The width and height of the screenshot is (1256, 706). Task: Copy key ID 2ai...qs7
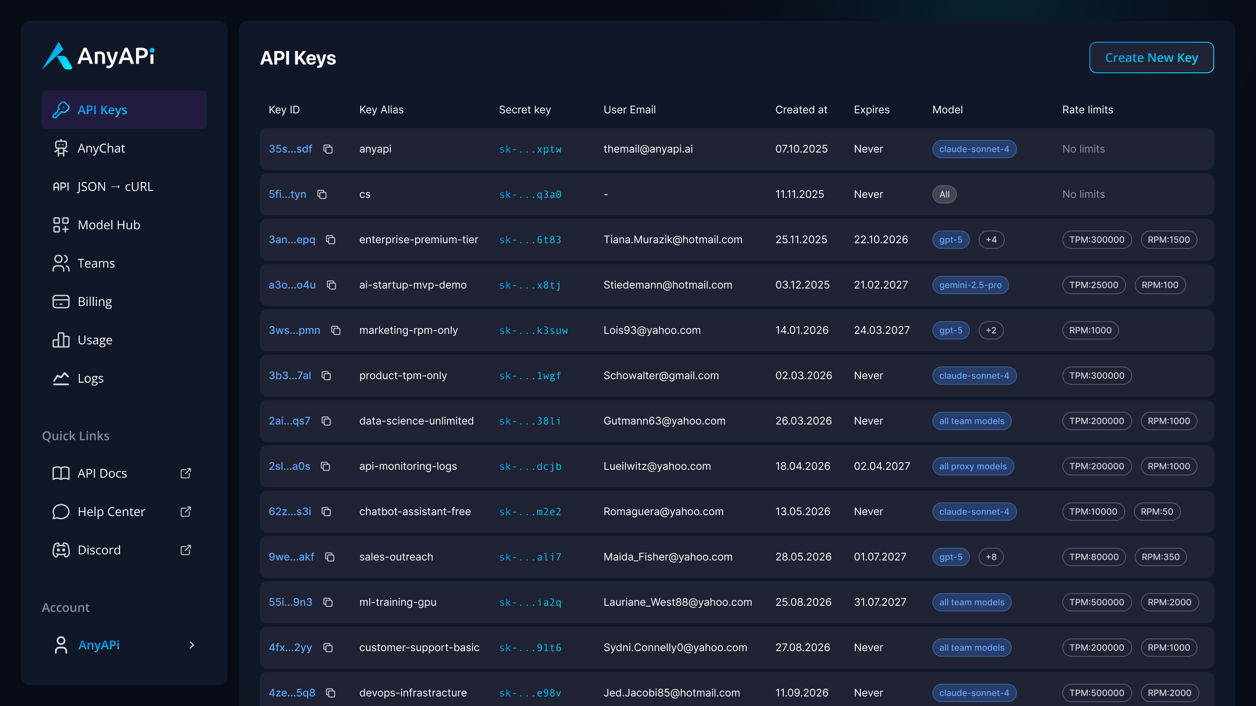326,421
